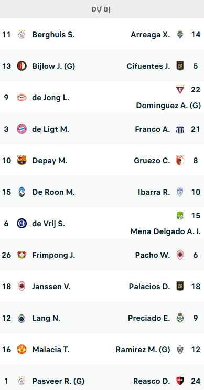Image resolution: width=204 pixels, height=390 pixels.
Task: Open Pasveer R. (G) player page
Action: tap(58, 381)
